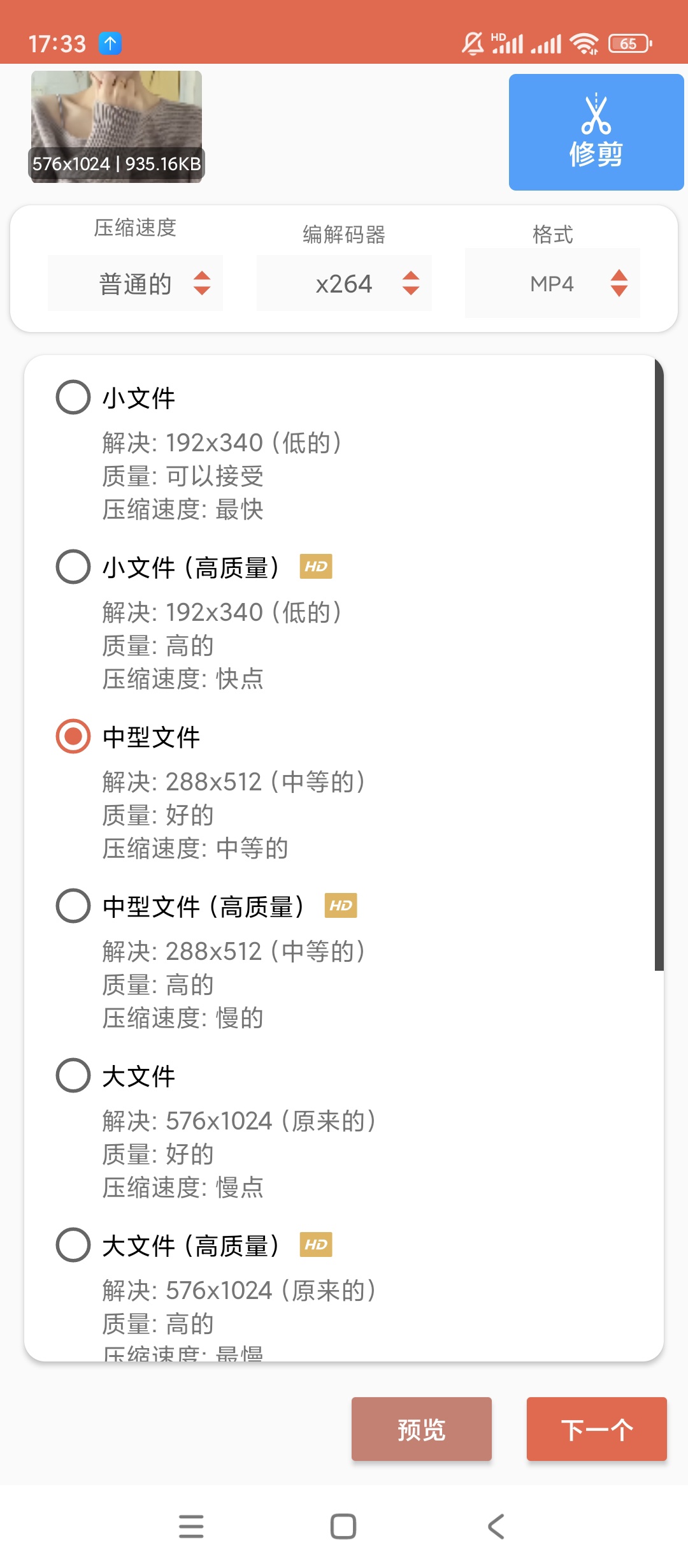Tap the scissors trim icon
Viewport: 688px width, 1568px height.
tap(596, 116)
